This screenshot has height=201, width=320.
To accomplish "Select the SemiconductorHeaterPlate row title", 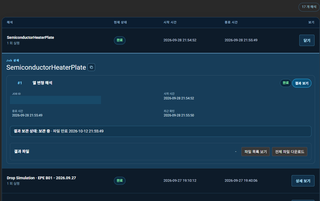I will coord(30,37).
